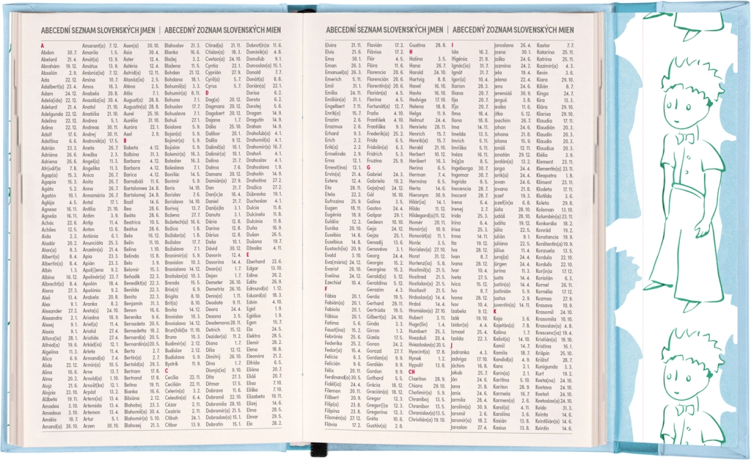The height and width of the screenshot is (460, 751).
Task: Select the name "Adam" dated 24.12.
Action: (x=47, y=93)
